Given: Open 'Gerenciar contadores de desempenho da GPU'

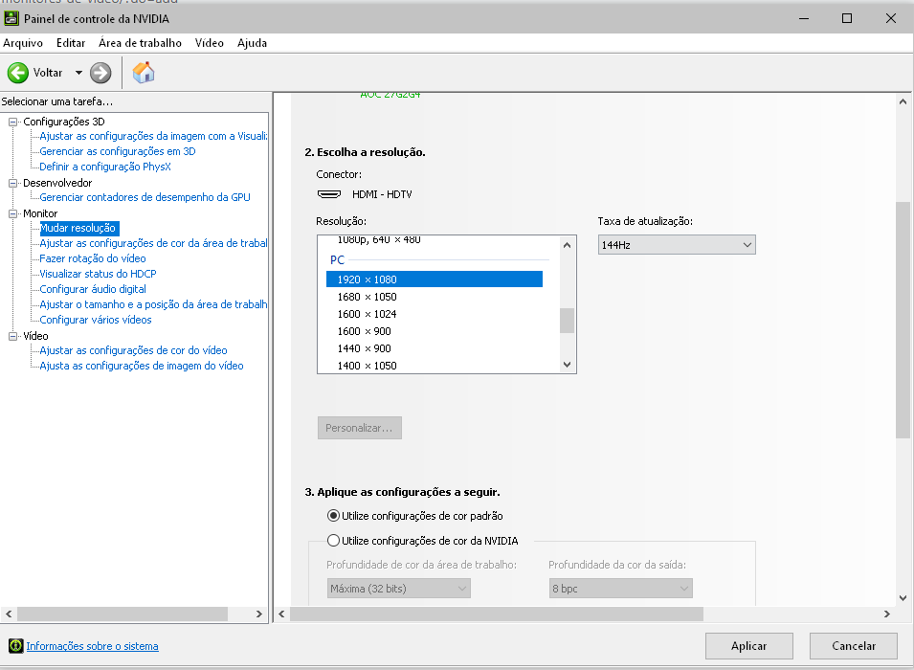Looking at the screenshot, I should 145,197.
